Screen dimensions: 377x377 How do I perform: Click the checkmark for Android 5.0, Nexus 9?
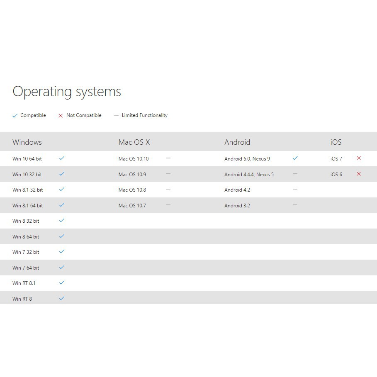click(x=295, y=158)
